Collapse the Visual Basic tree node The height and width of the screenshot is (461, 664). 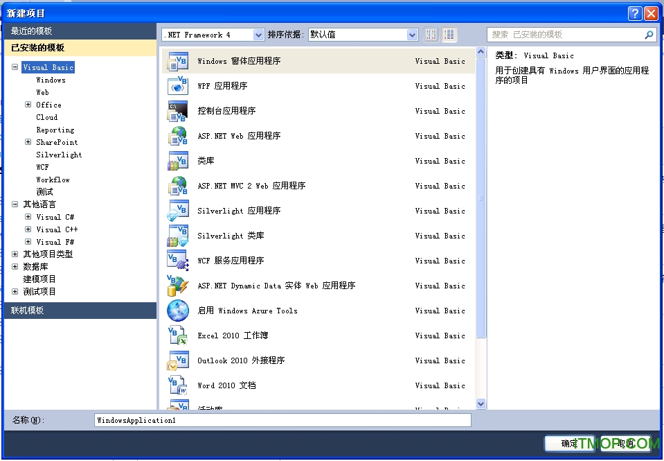pyautogui.click(x=15, y=67)
